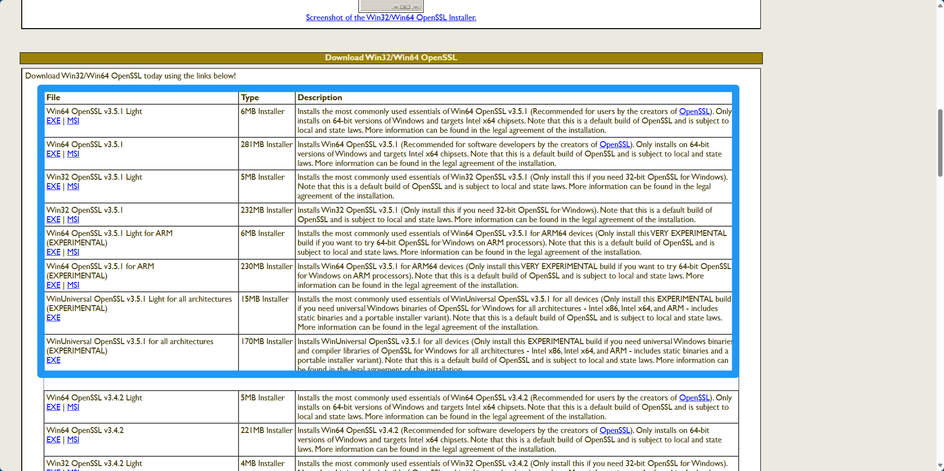This screenshot has height=471, width=944.
Task: Click the scrollbar up arrow
Action: tap(940, 5)
